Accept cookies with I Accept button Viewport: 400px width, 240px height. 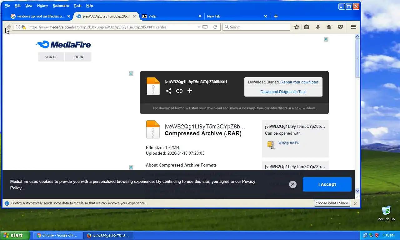coord(327,184)
